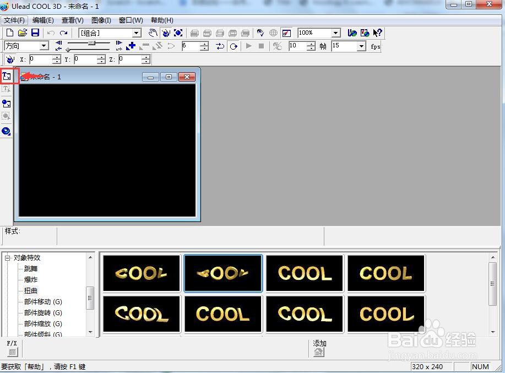Open the [组合] object dropdown

pos(137,33)
